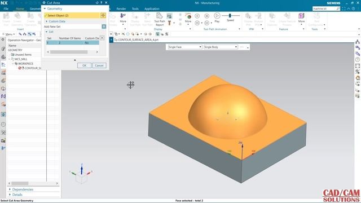The image size is (361, 203).
Task: Expand the Dependencies panel
Action: [x=10, y=189]
